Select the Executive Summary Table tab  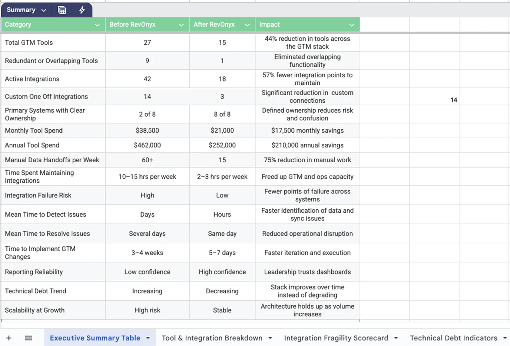(x=95, y=338)
